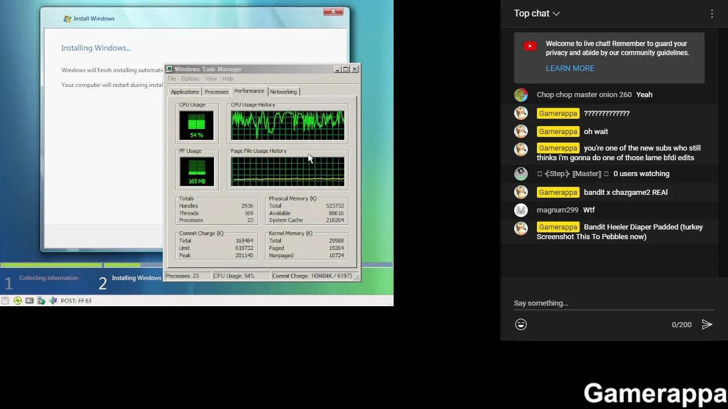Click the optical drive icon in the VM status bar
Image resolution: width=728 pixels, height=409 pixels.
(x=17, y=301)
